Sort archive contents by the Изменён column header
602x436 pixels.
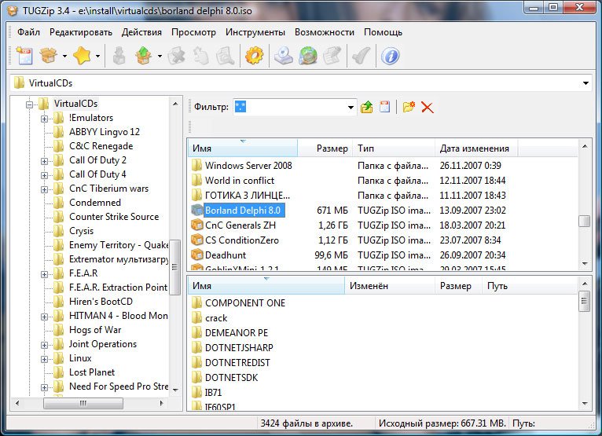click(x=390, y=285)
